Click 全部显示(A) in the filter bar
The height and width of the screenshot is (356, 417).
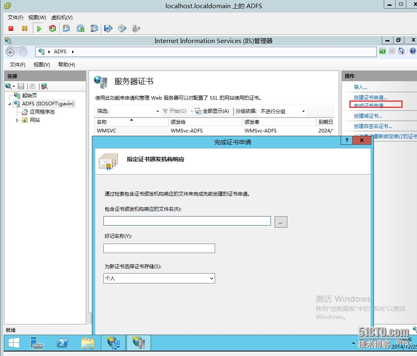click(212, 111)
